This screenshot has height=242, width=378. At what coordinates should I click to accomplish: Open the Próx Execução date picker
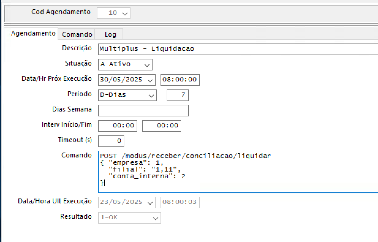tap(150, 80)
